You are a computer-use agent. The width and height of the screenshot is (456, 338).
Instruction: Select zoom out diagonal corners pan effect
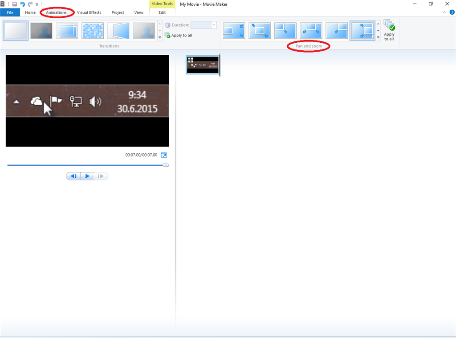click(x=260, y=31)
